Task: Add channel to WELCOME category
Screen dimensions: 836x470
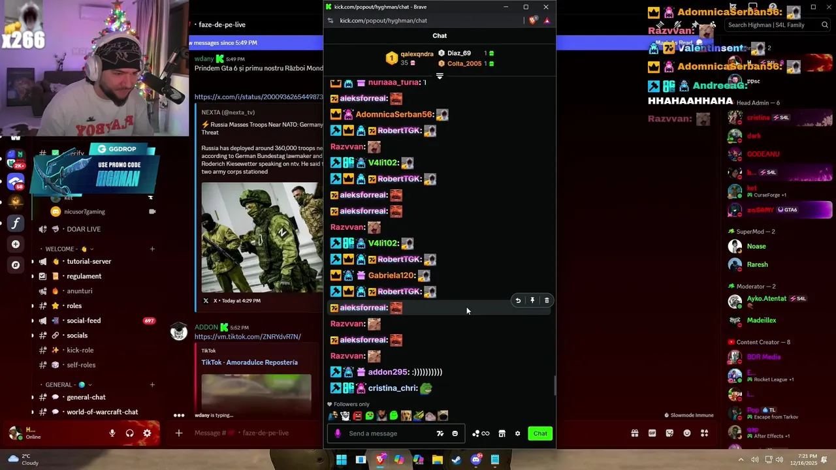Action: (x=152, y=249)
